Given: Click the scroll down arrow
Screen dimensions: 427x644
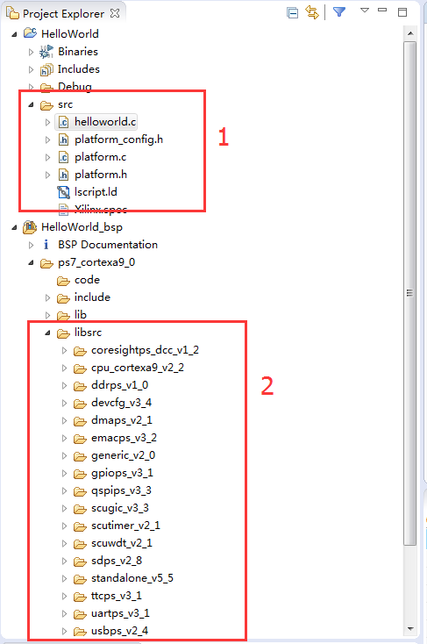Looking at the screenshot, I should 410,629.
